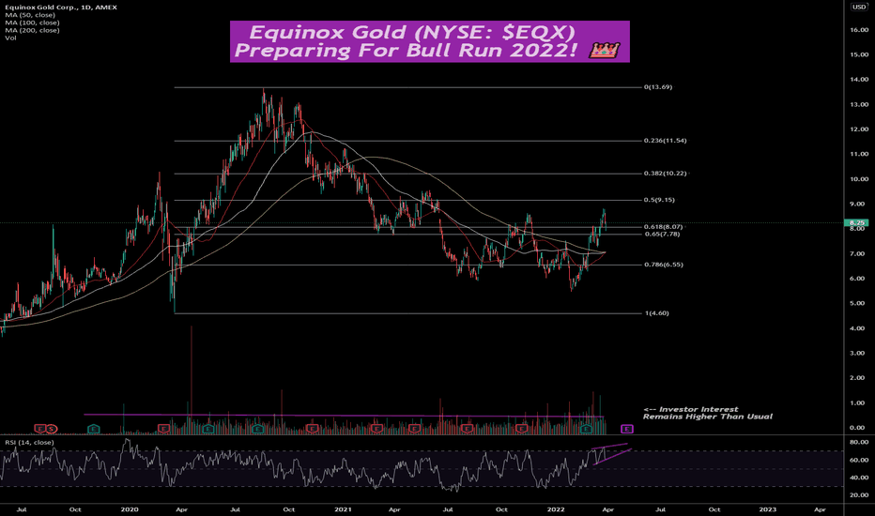Click the 12.00 price axis label

(859, 129)
